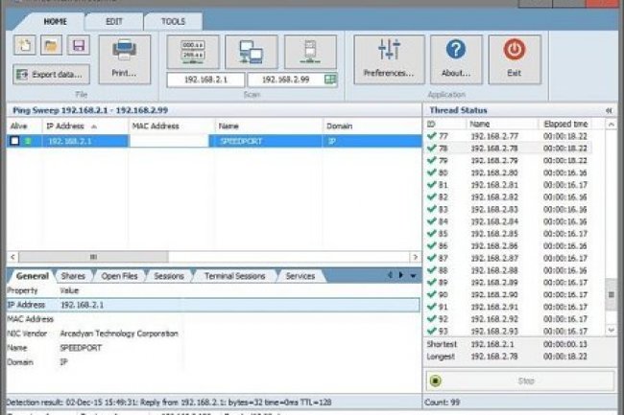Image resolution: width=624 pixels, height=415 pixels.
Task: Switch to the EDIT ribbon tab
Action: [112, 21]
